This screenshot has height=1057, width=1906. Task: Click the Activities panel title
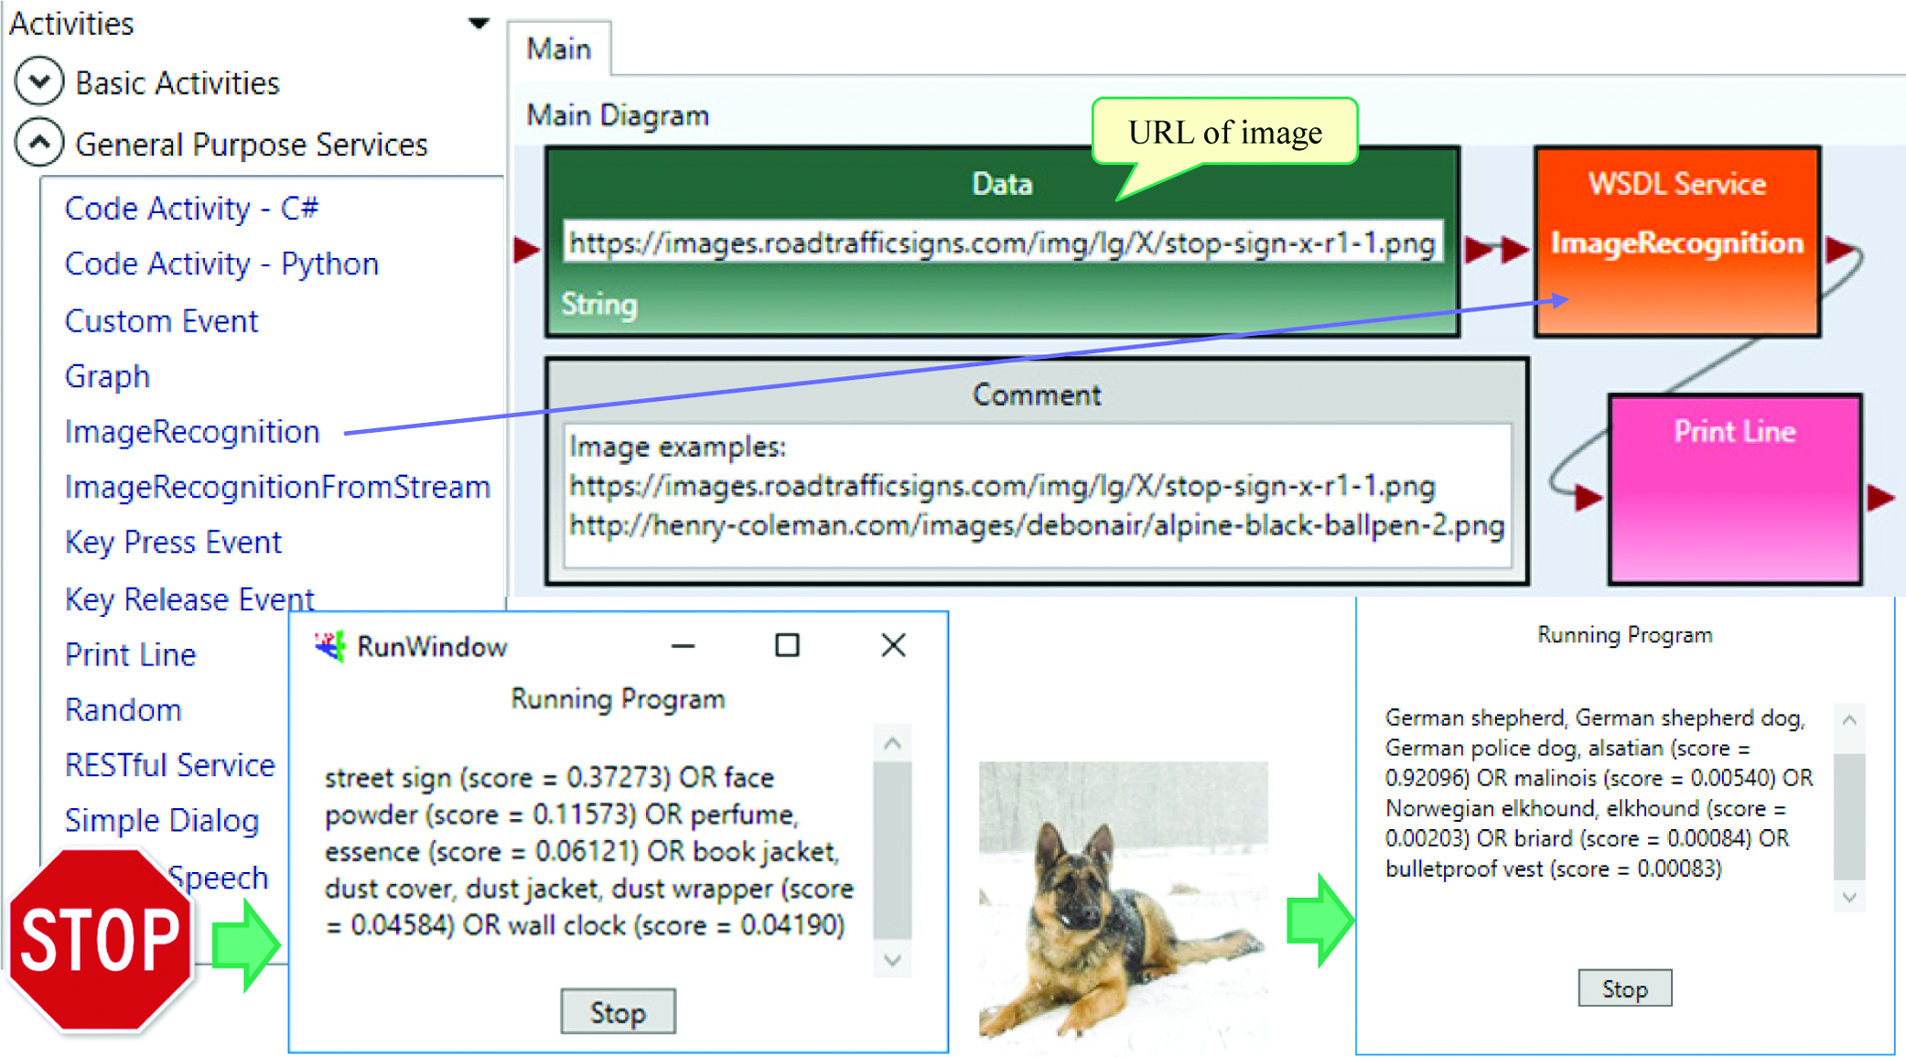point(72,23)
